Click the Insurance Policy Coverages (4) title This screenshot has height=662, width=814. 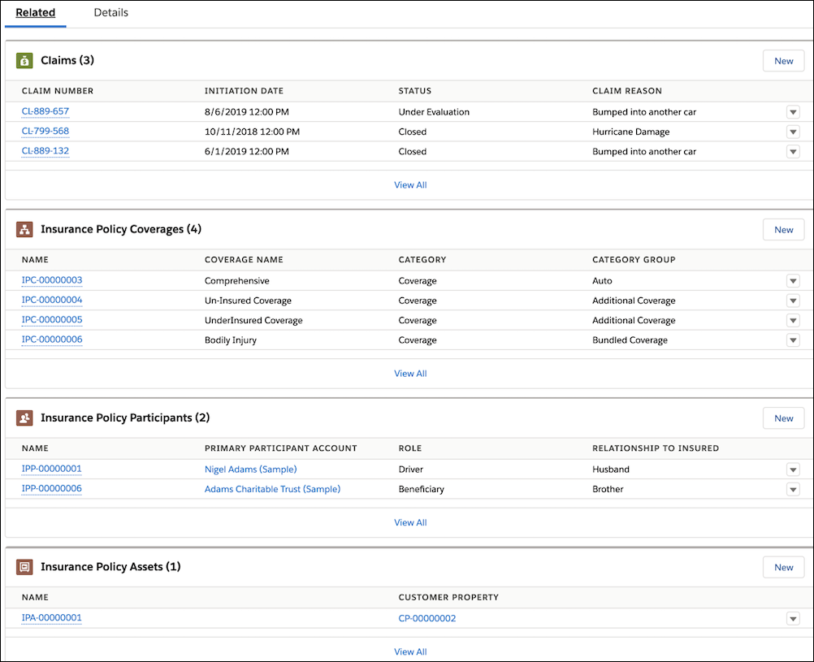[x=121, y=229]
